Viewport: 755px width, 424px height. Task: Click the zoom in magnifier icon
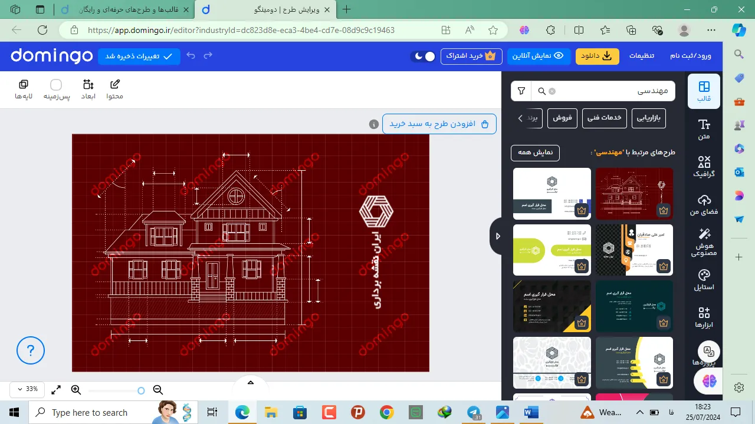tap(75, 389)
